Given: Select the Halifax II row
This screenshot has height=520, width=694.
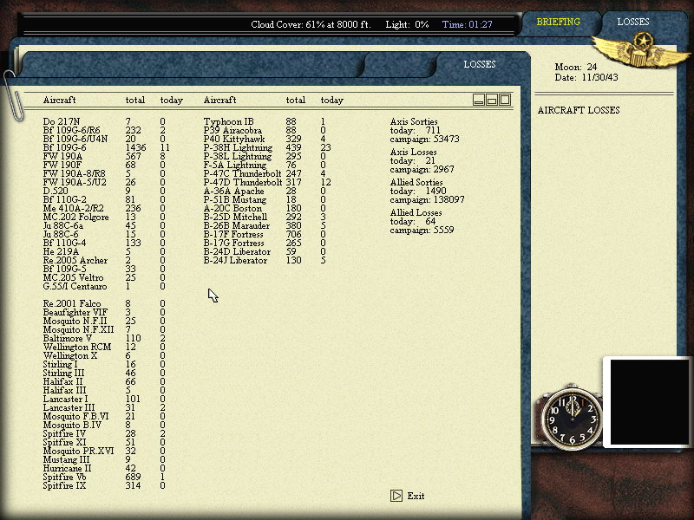Looking at the screenshot, I should coord(104,381).
